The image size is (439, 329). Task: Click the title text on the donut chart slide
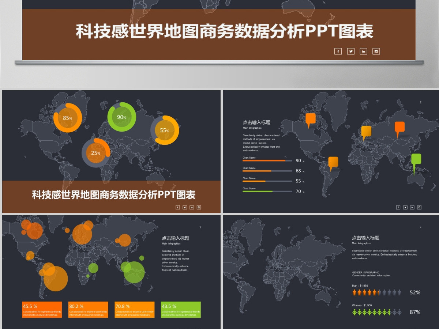(x=114, y=194)
